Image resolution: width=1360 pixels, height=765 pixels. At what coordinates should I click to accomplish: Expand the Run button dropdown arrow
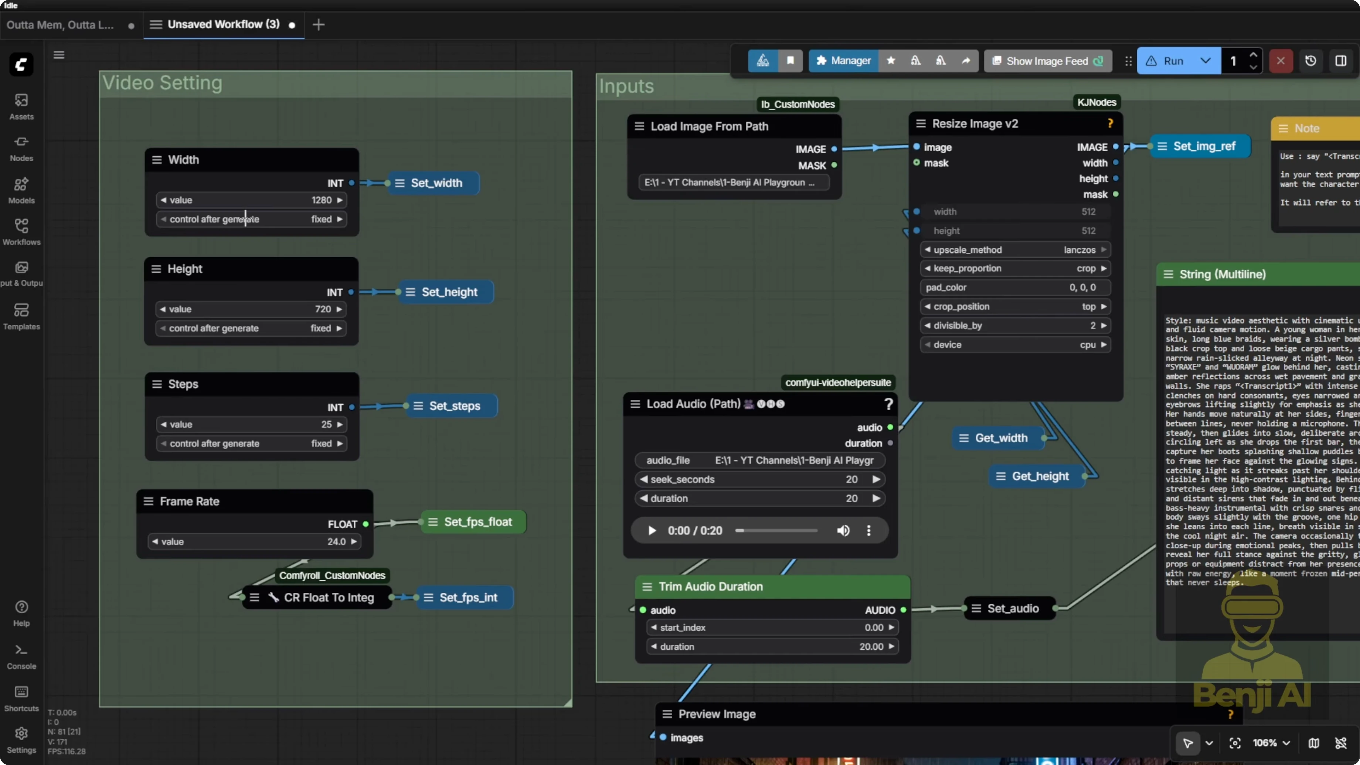point(1205,61)
